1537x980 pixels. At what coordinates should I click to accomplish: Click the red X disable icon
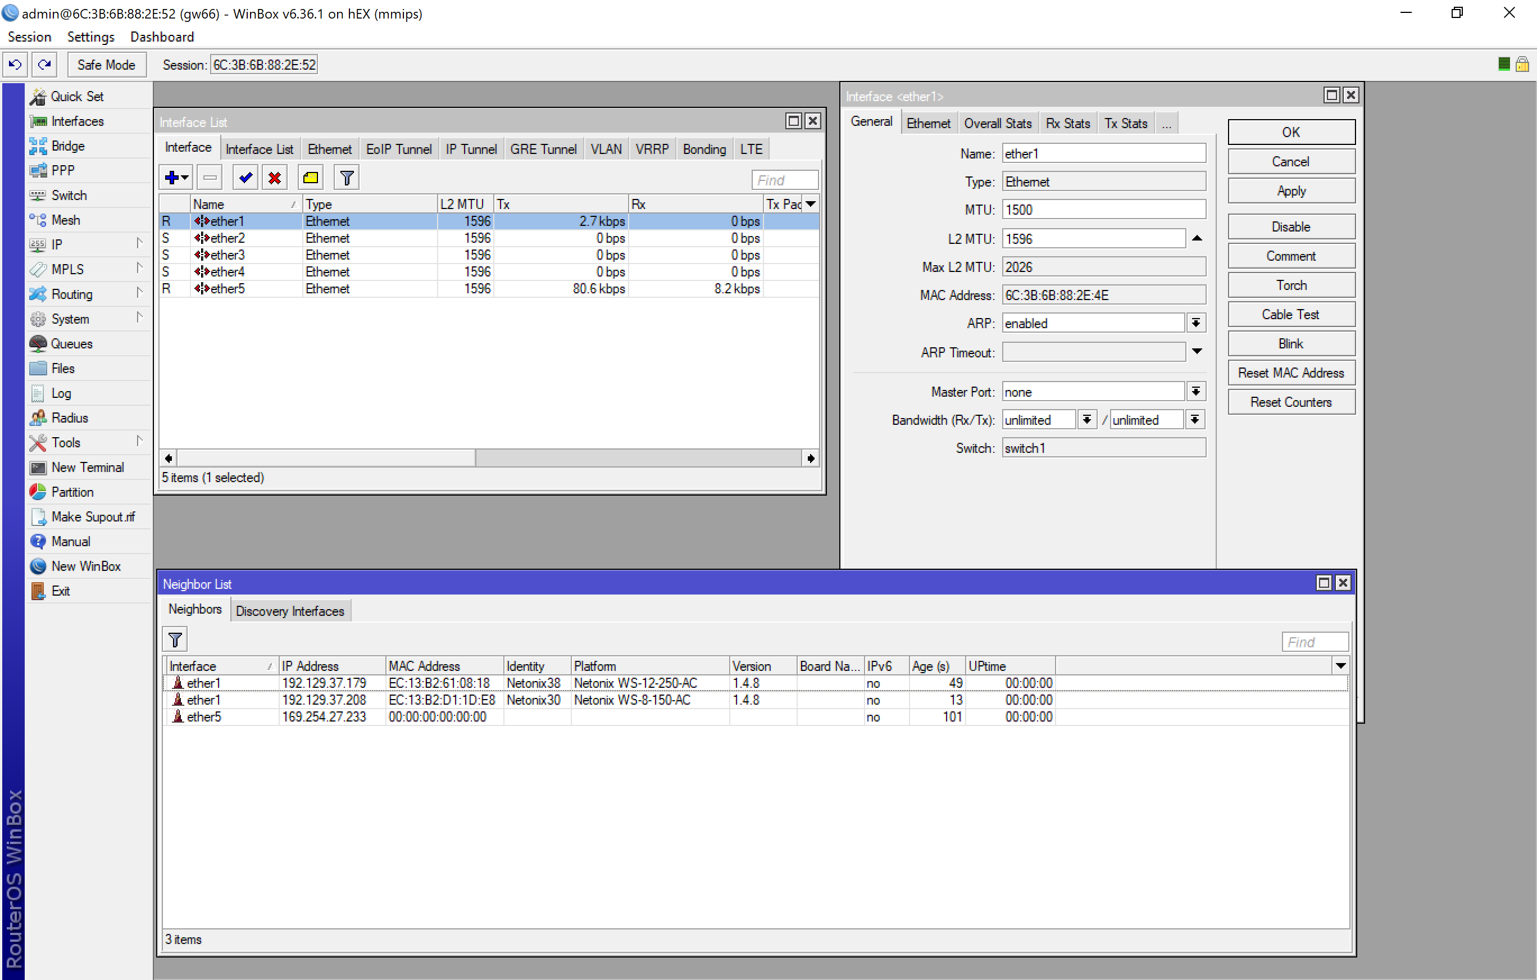coord(275,178)
